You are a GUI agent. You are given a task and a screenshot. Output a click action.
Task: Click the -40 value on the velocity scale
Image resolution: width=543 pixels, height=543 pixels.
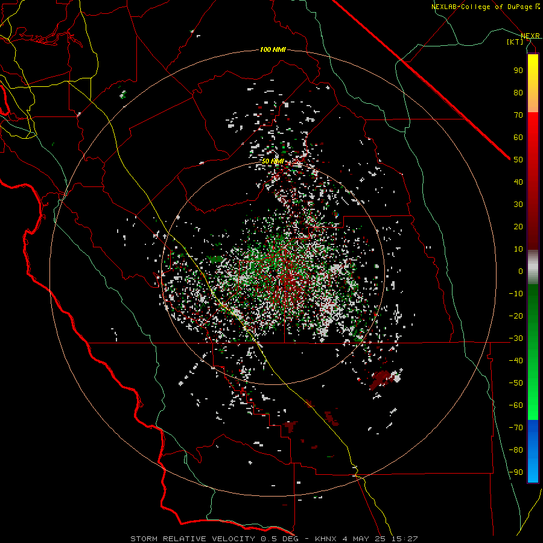pyautogui.click(x=516, y=361)
